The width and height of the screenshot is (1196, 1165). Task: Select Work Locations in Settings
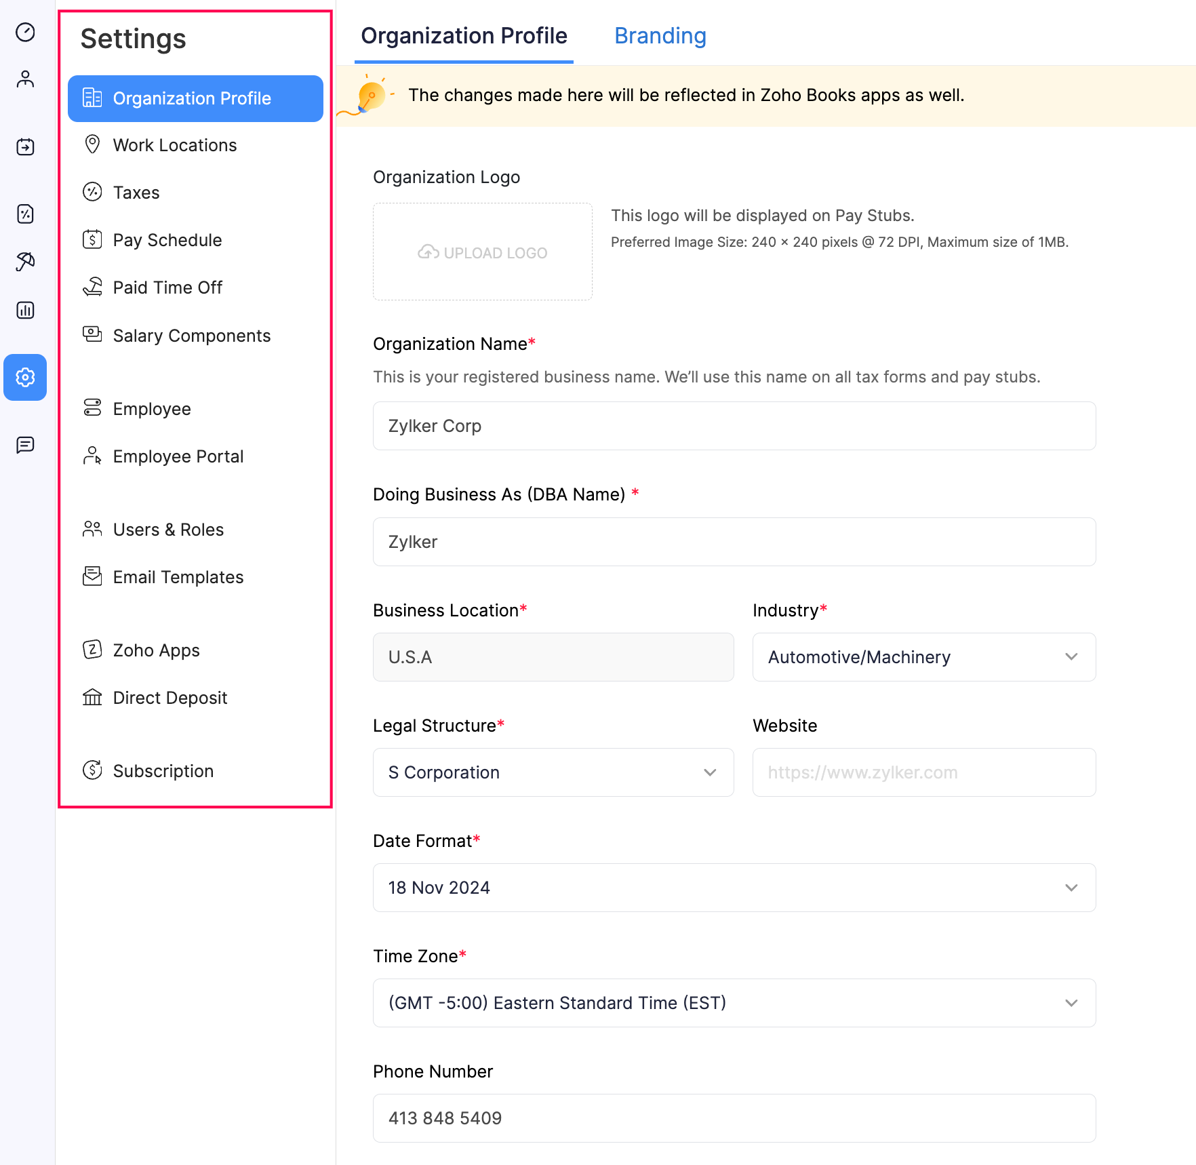coord(175,144)
